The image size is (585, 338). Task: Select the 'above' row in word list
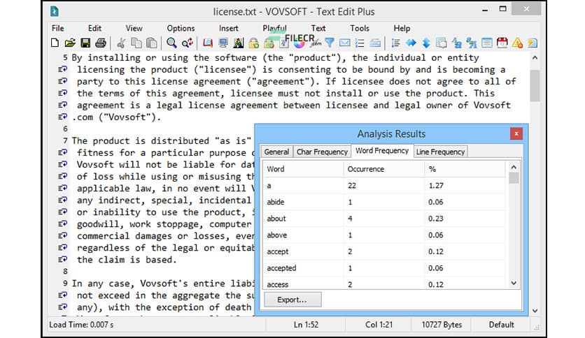click(384, 235)
